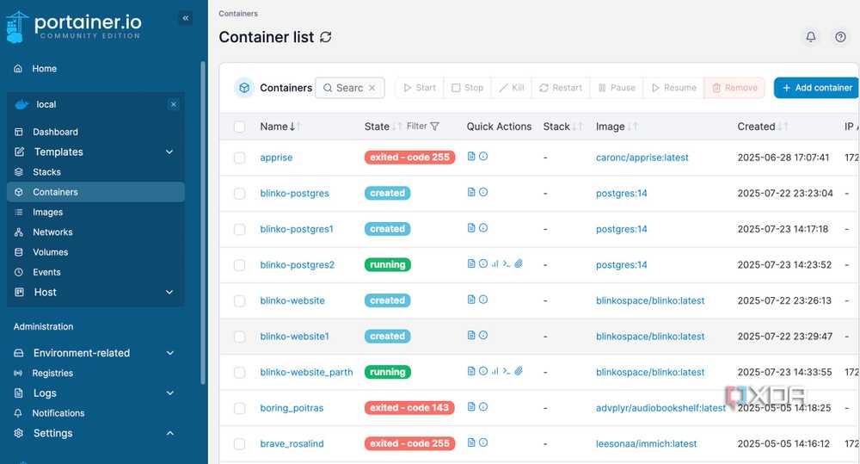860x464 pixels.
Task: Open inspect icon for brave_rosalind
Action: click(x=483, y=442)
